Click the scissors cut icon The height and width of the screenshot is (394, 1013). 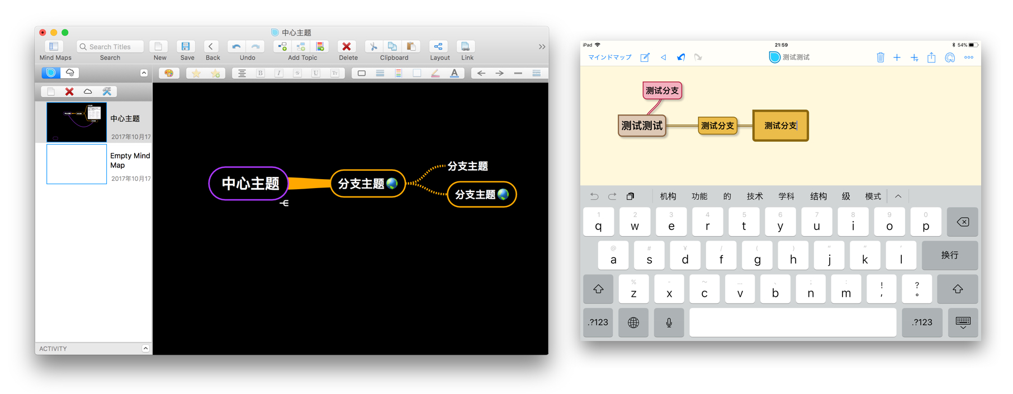click(373, 47)
